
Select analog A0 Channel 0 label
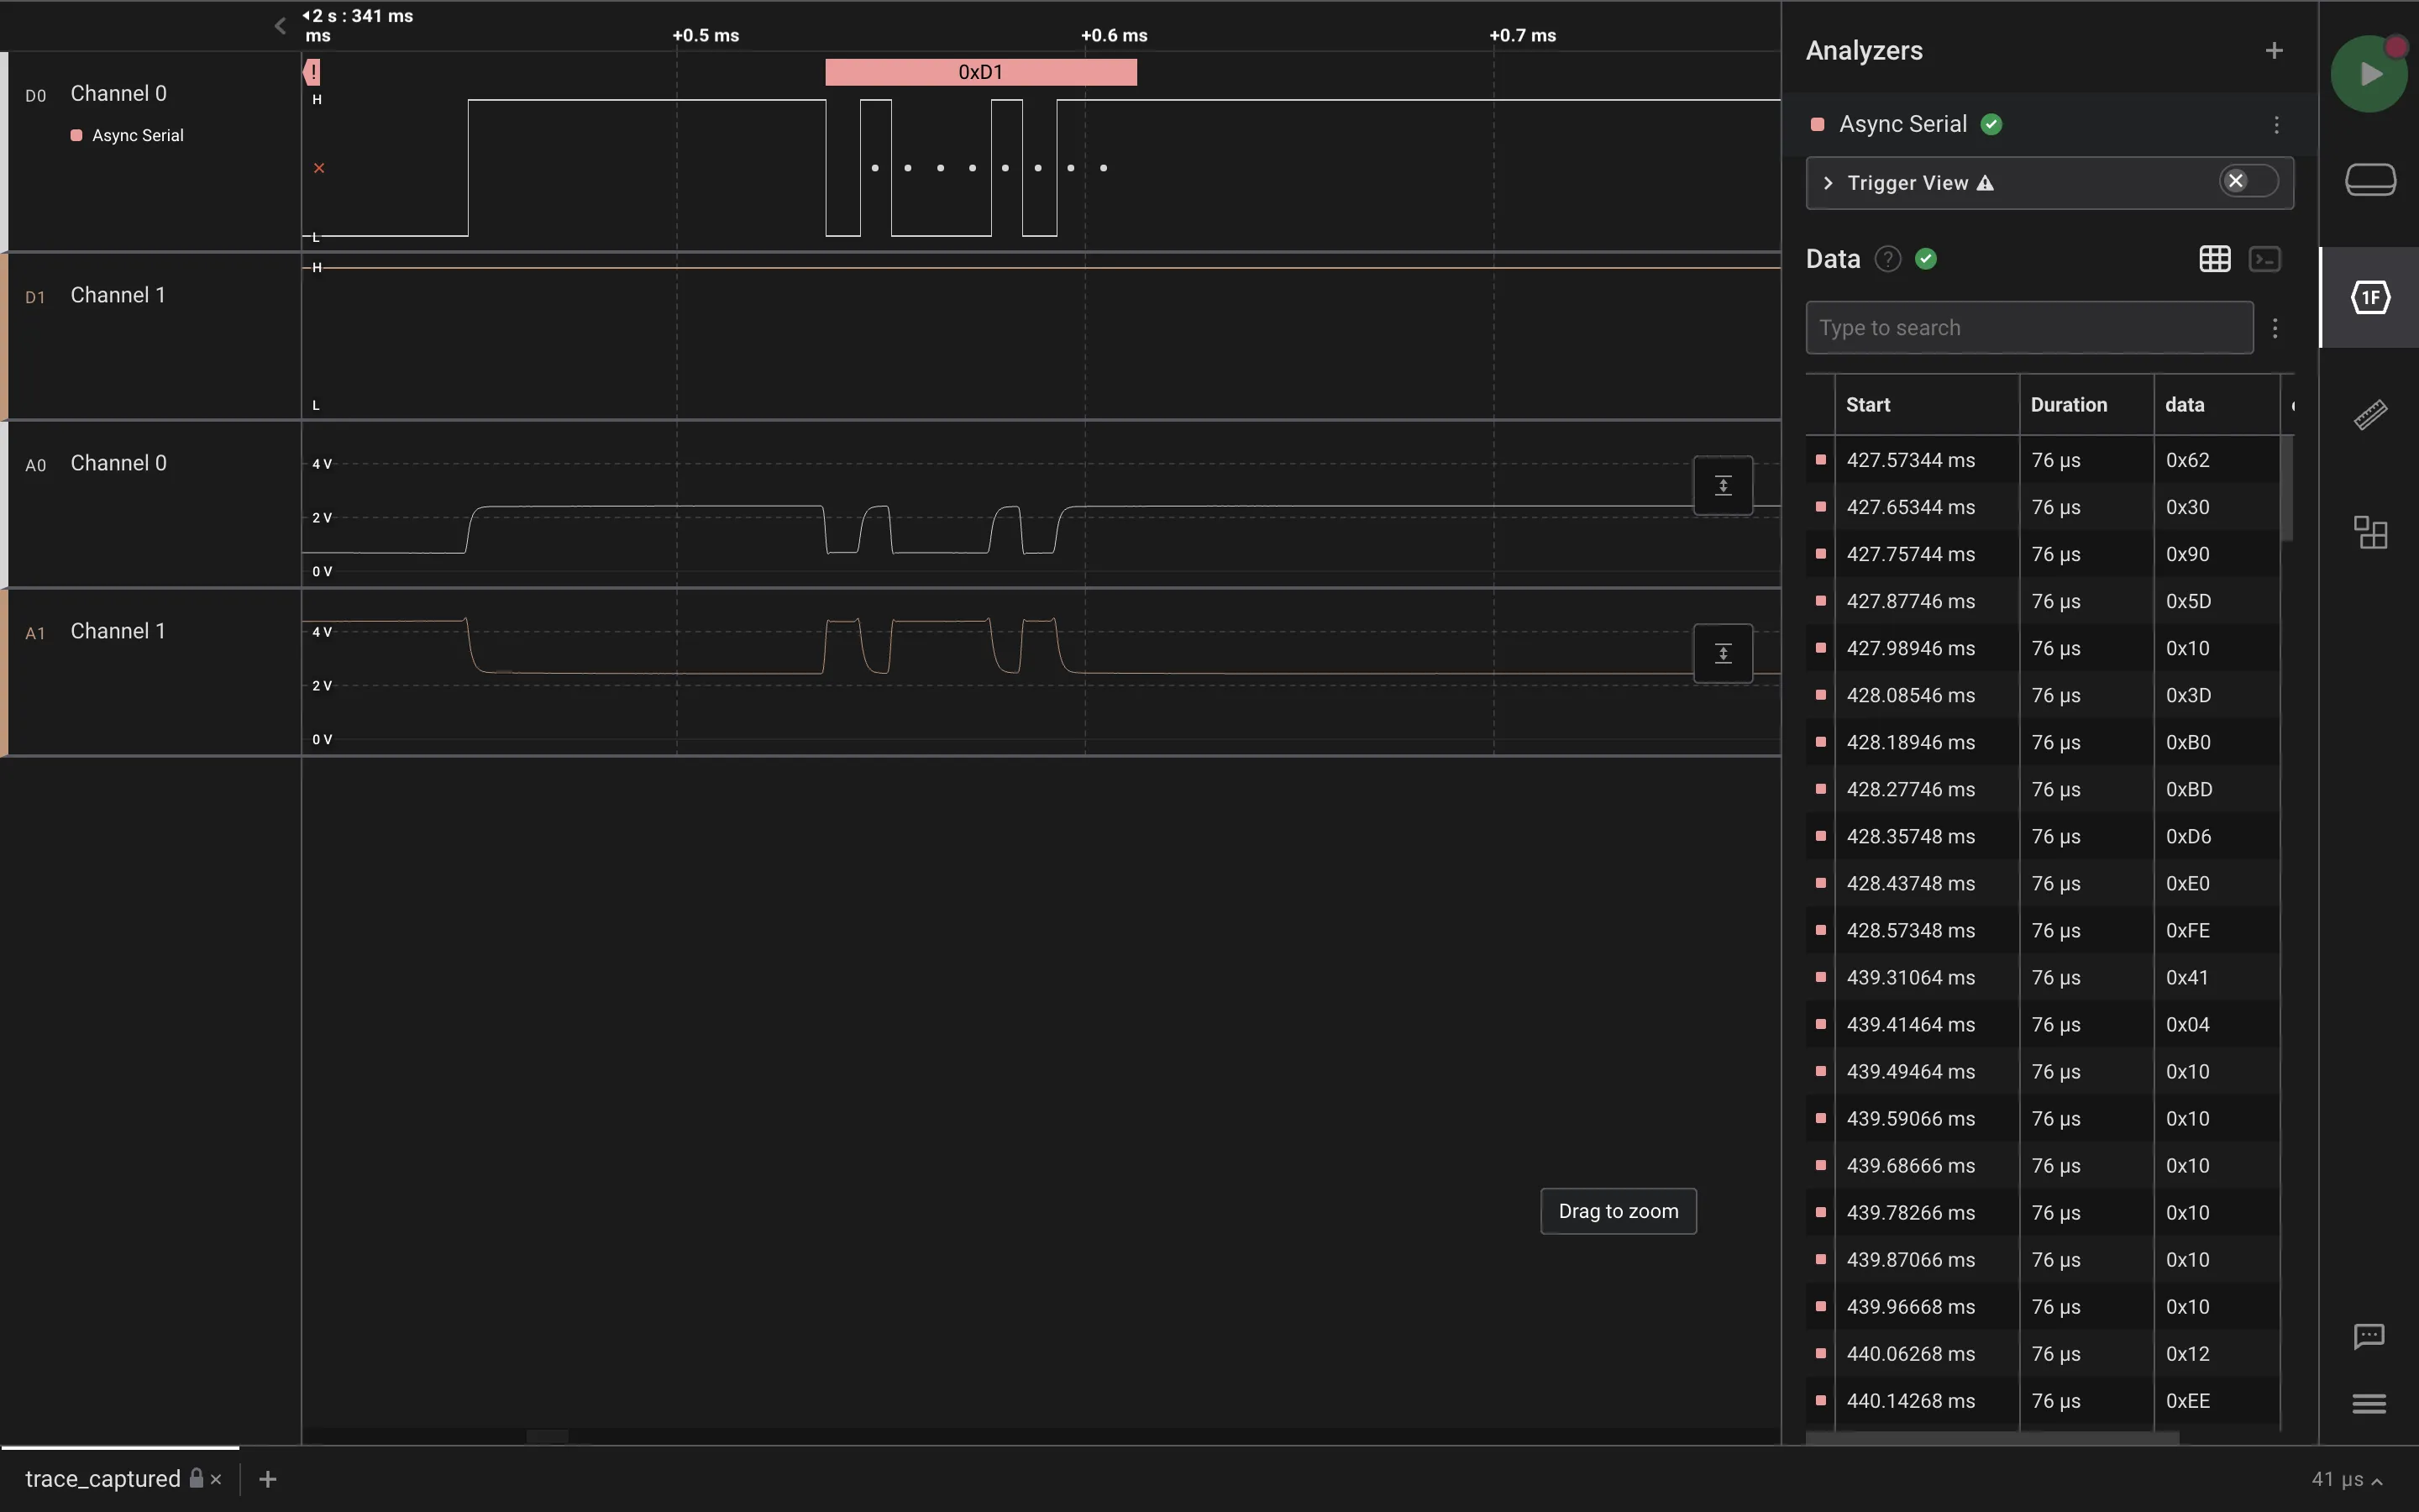[x=118, y=464]
